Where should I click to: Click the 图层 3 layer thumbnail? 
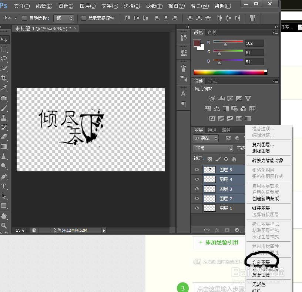click(x=209, y=189)
